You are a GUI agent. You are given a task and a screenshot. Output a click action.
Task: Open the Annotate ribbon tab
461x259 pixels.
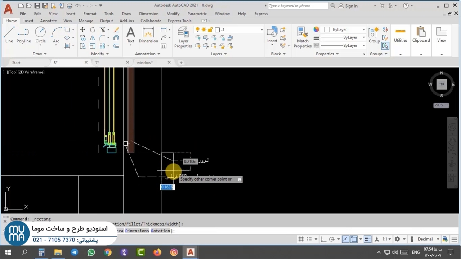(x=48, y=21)
